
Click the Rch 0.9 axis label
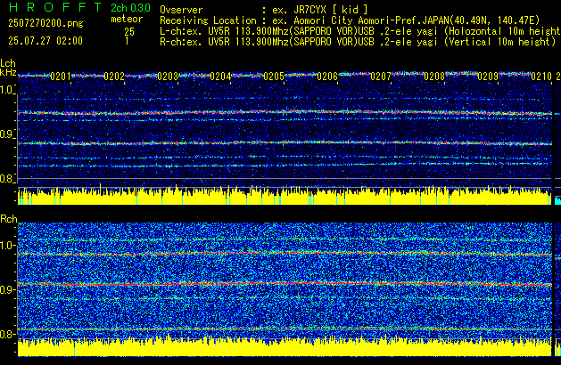coord(7,289)
